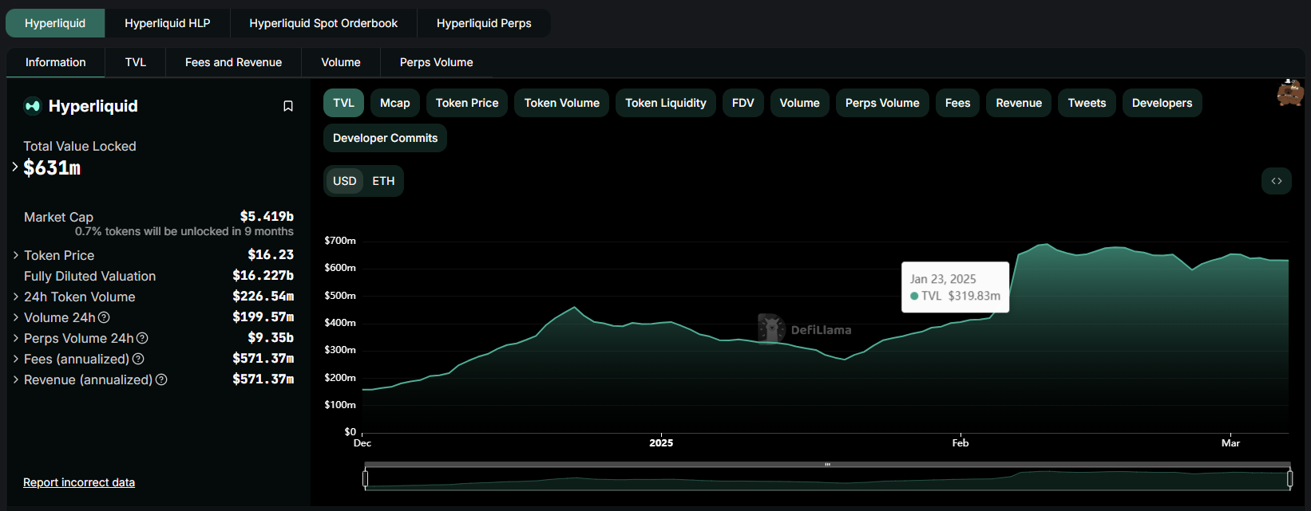Expand the Perps Volume 24h row
The width and height of the screenshot is (1311, 511).
pyautogui.click(x=16, y=338)
